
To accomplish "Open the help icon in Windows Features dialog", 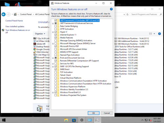I will click(x=111, y=9).
